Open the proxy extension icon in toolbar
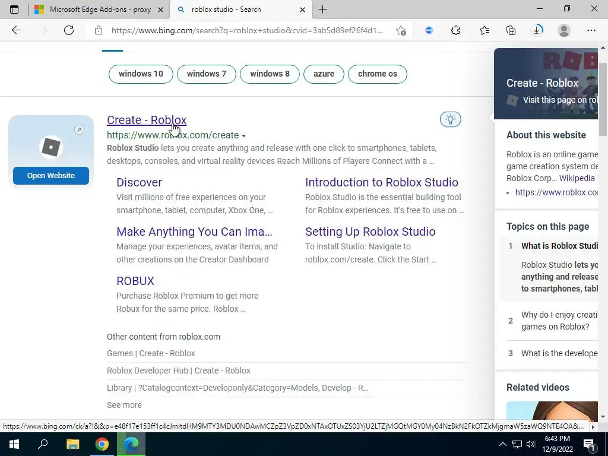The image size is (608, 456). (429, 30)
